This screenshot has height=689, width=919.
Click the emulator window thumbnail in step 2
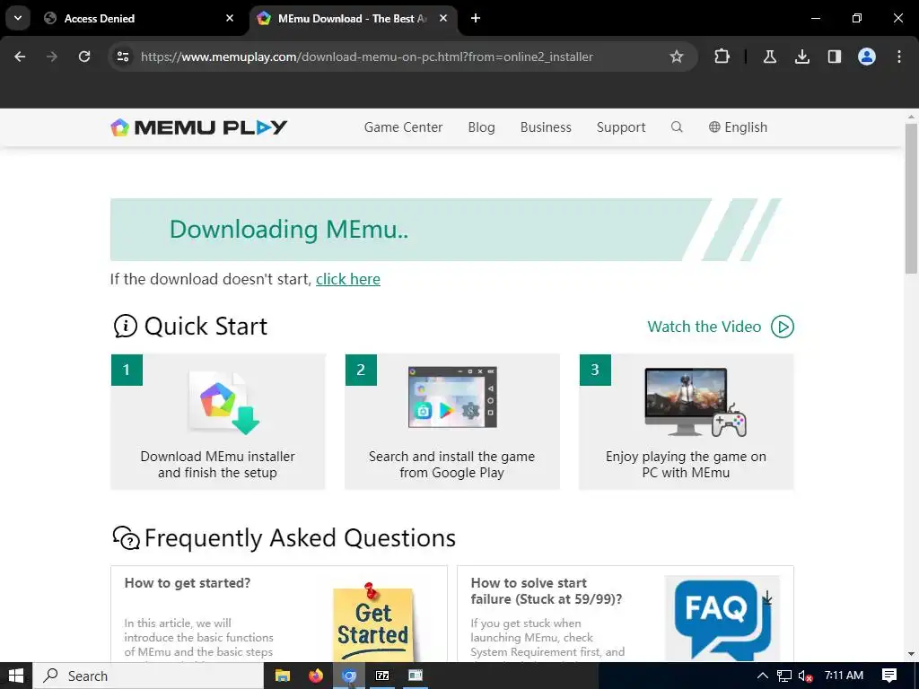452,397
